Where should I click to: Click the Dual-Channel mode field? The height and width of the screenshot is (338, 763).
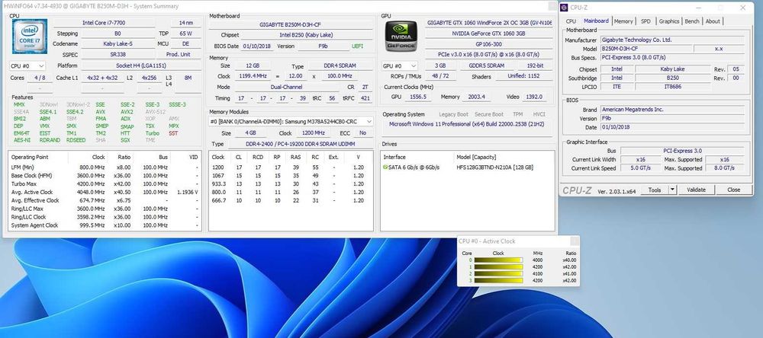287,88
